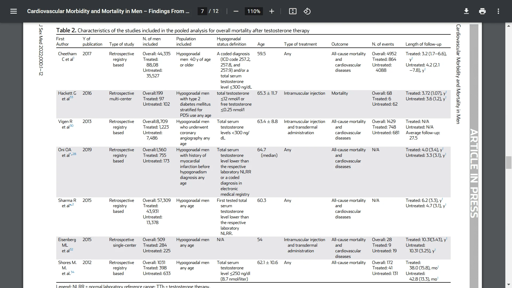Click 'Overall: 68' events cell
This screenshot has height=288, width=512.
[382, 93]
